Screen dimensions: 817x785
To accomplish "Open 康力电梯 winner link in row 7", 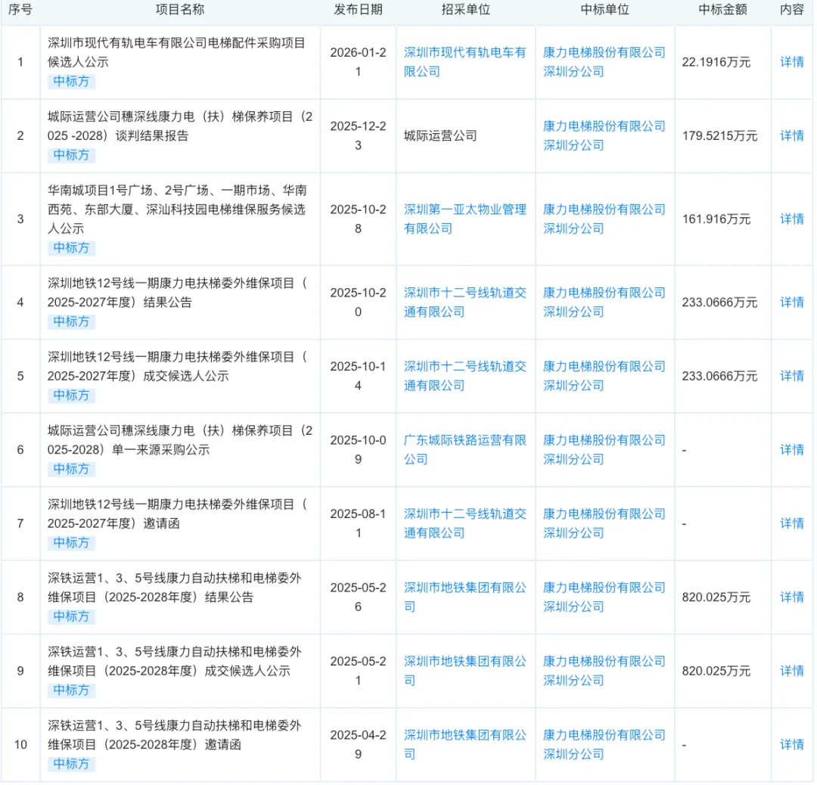I will (604, 523).
